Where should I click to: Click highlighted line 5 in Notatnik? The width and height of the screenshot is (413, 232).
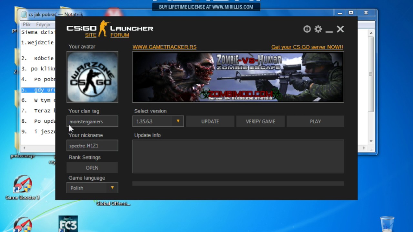click(38, 90)
